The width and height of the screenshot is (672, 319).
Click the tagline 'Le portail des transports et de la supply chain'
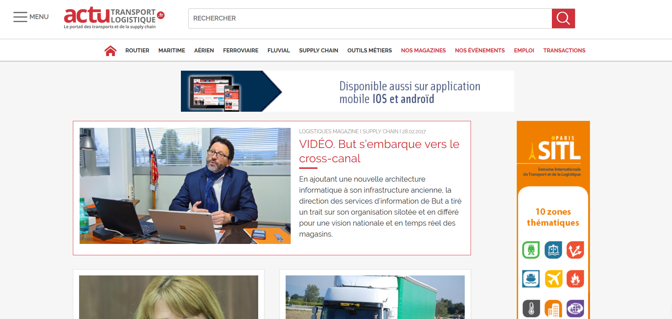coord(109,27)
